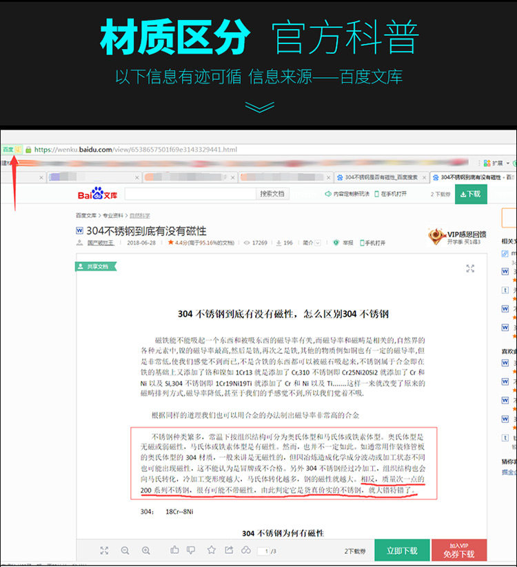Click the green 立即下载 button
Screen dimensions: 517x567
click(x=402, y=550)
